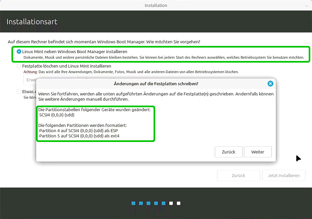Click the fifth blue progress step dot
This screenshot has width=312, height=219.
pos(164,203)
